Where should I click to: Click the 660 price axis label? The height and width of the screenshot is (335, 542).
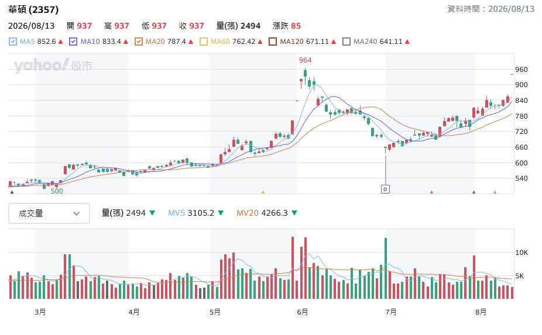click(522, 147)
